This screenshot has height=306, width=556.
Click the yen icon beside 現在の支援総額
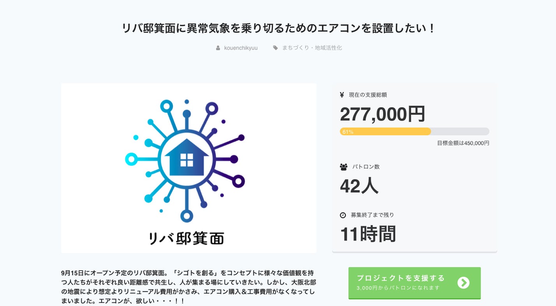[342, 94]
